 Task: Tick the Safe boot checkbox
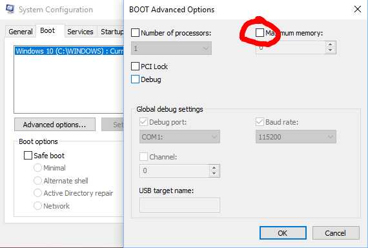coord(28,155)
